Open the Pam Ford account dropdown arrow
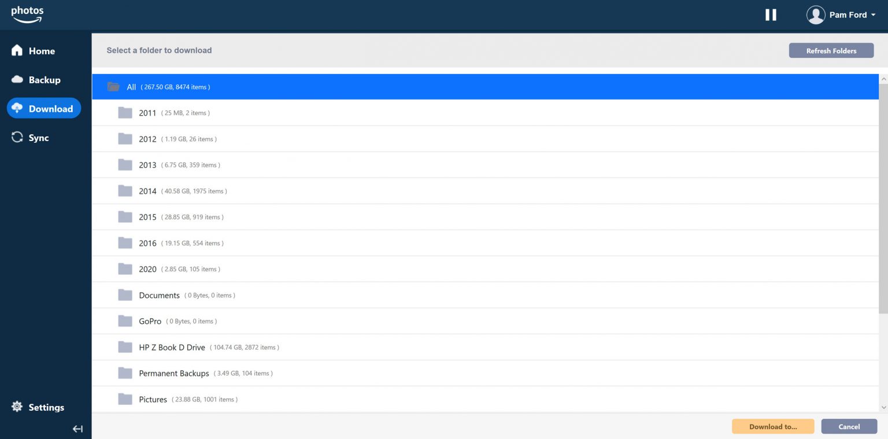The image size is (888, 439). point(873,15)
